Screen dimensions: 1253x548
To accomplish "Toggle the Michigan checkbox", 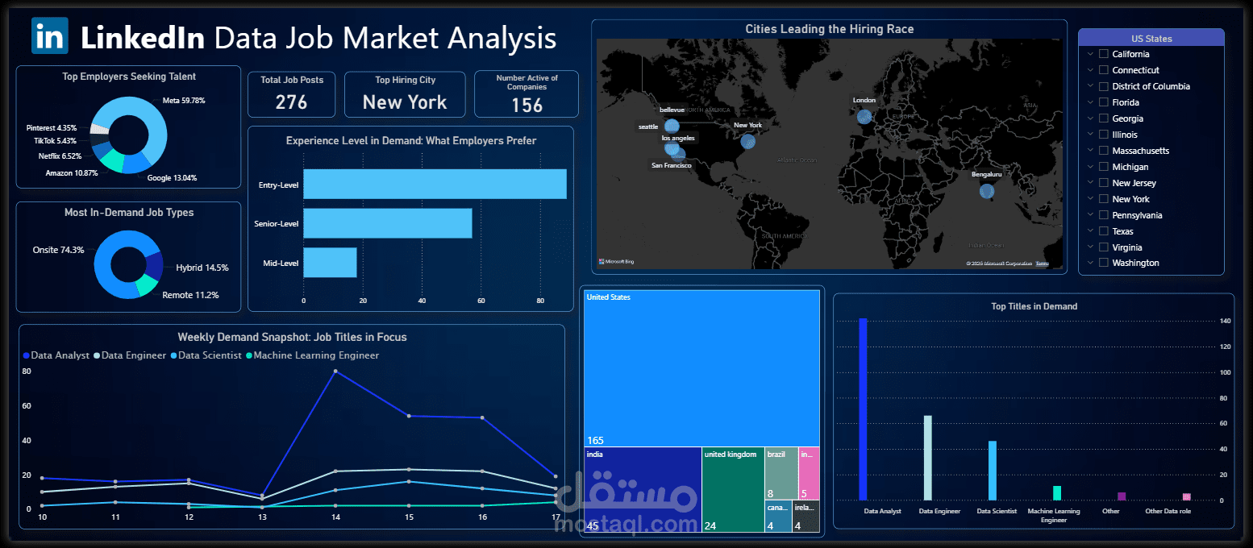I will click(x=1104, y=167).
